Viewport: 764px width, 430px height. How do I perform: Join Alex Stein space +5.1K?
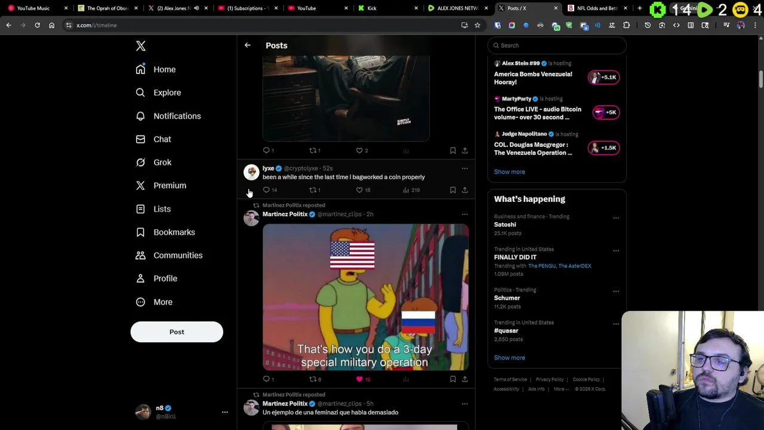[x=603, y=77]
